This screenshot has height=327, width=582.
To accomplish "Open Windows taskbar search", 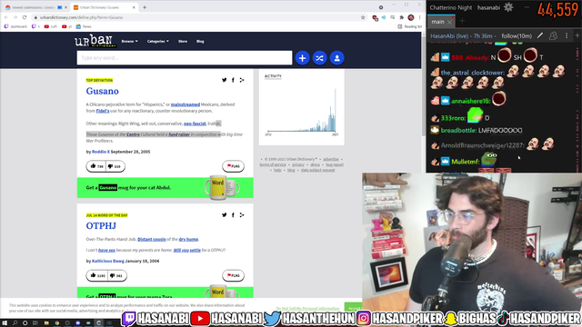I will coord(15,323).
